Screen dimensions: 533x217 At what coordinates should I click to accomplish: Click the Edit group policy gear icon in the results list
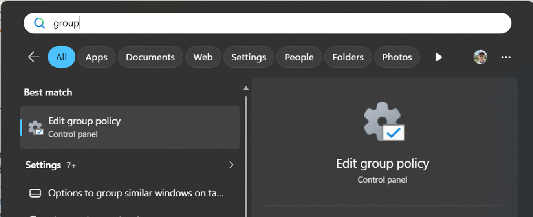(36, 128)
